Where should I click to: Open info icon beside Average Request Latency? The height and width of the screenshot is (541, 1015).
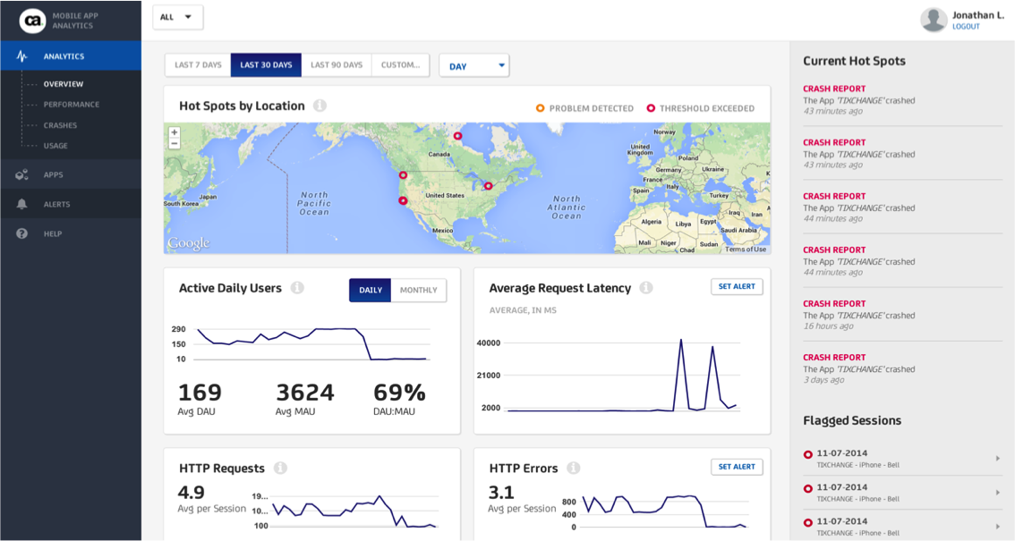(646, 288)
